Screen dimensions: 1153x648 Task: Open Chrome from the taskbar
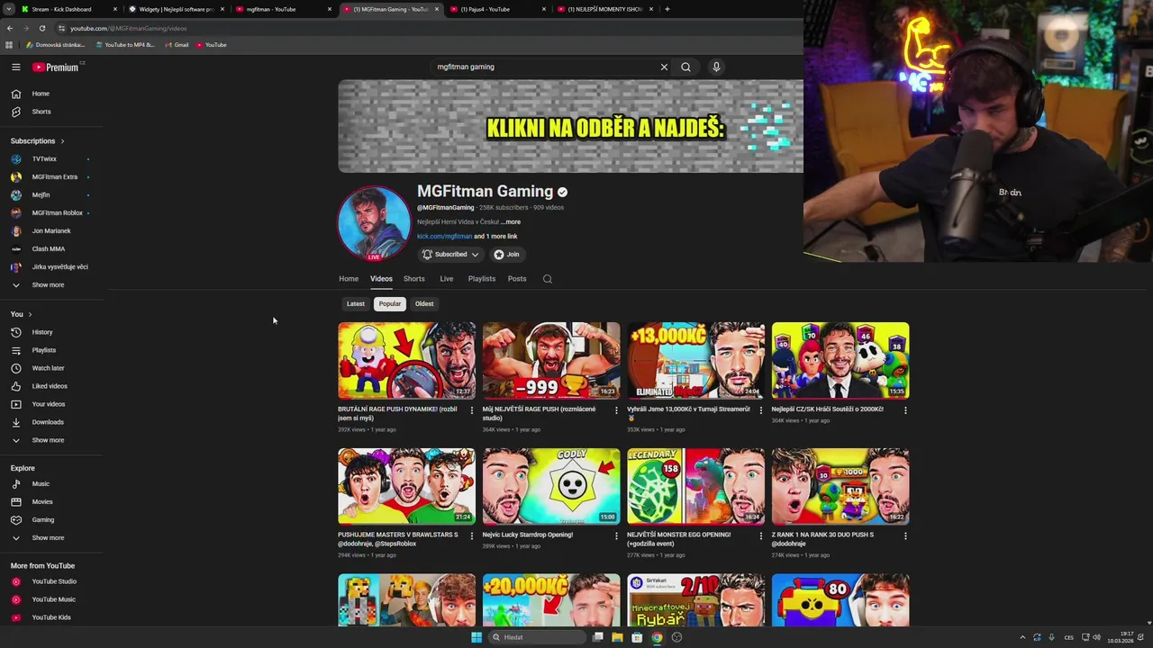click(x=657, y=637)
